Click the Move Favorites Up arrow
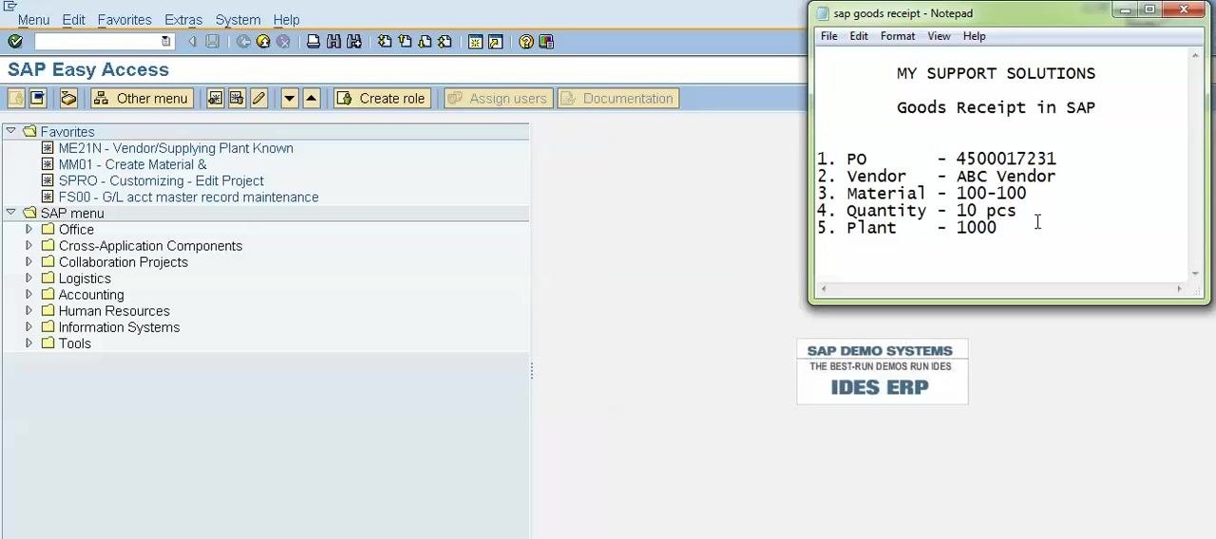 click(x=311, y=98)
